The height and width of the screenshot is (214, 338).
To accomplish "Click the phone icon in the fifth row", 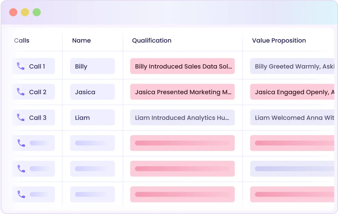I will (21, 169).
